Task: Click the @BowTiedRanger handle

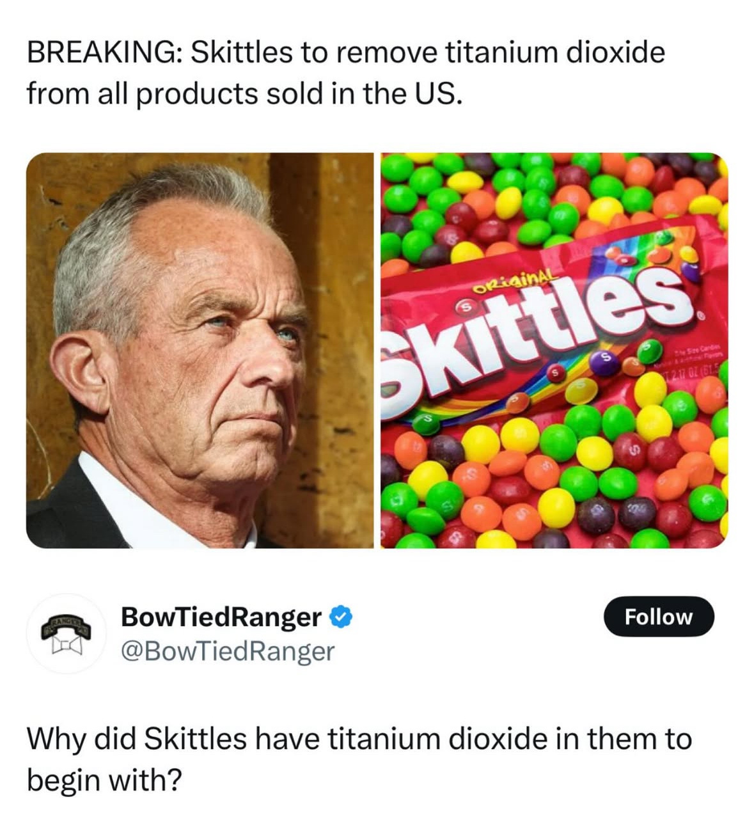Action: (228, 651)
